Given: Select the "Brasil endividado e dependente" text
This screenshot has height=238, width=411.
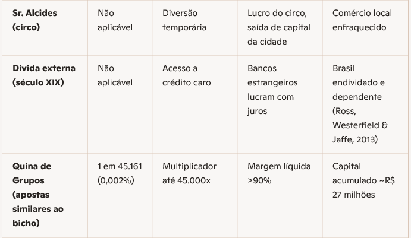Looking at the screenshot, I should click(358, 82).
